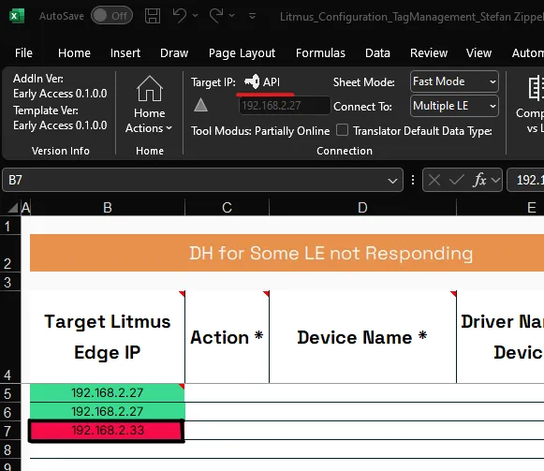Undo the last action with the arrow icon
The width and height of the screenshot is (544, 471).
[180, 16]
